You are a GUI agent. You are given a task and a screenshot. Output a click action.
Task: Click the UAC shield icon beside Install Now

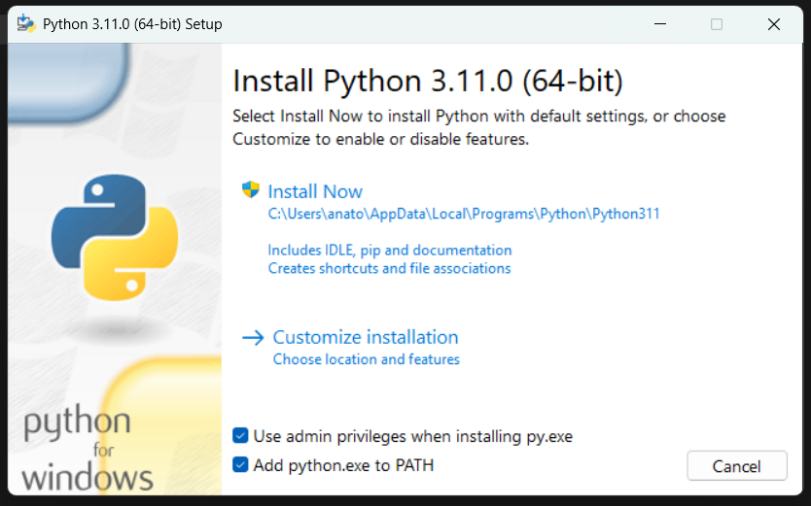[x=251, y=190]
